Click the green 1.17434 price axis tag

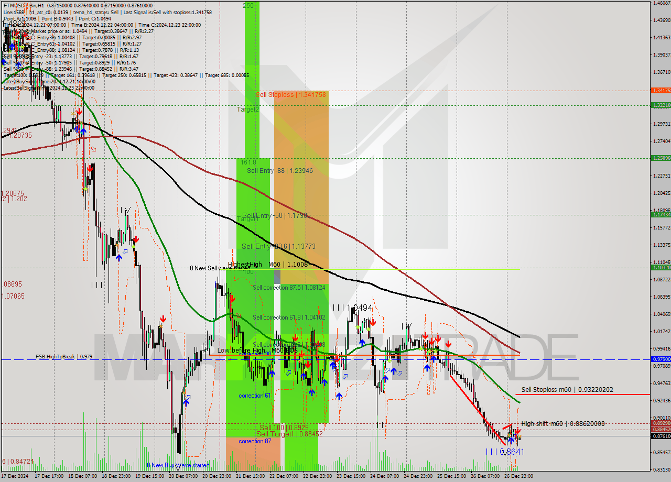coord(661,214)
